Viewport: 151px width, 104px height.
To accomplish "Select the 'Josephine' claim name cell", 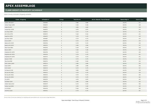I will pos(9,36).
